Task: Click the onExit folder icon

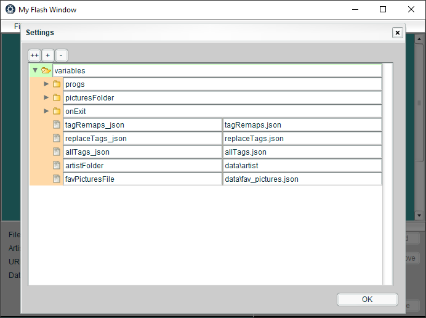Action: pos(57,111)
